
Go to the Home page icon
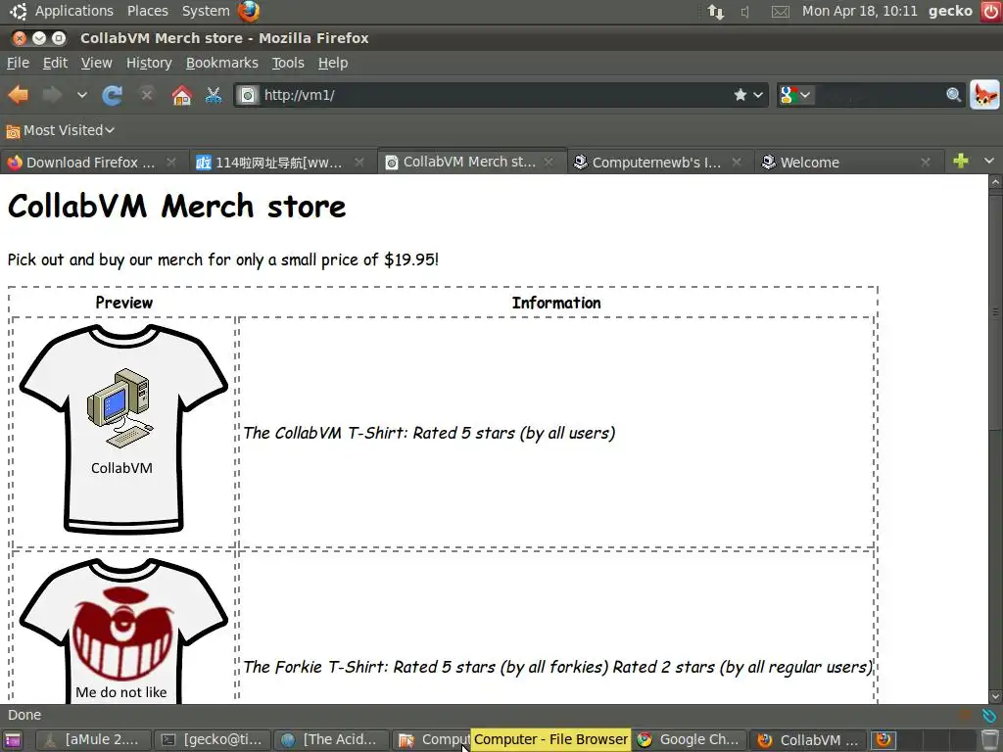pyautogui.click(x=181, y=95)
